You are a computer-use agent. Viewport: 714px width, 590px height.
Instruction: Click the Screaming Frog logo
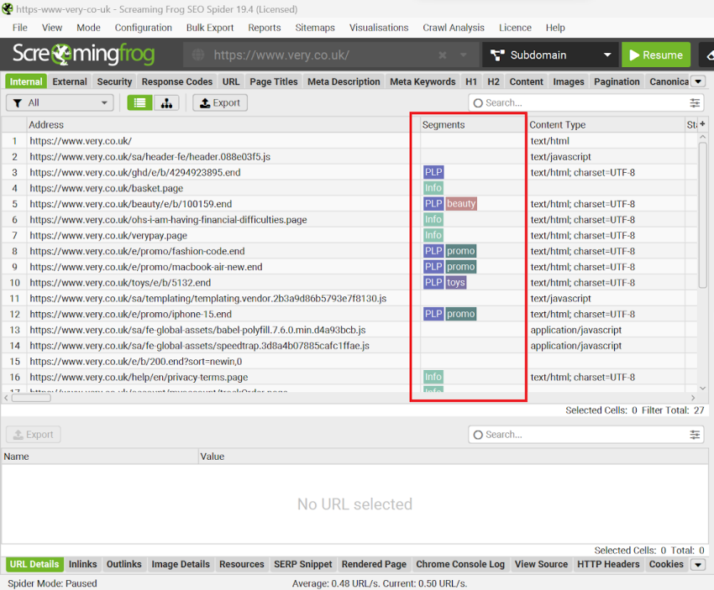[x=84, y=55]
